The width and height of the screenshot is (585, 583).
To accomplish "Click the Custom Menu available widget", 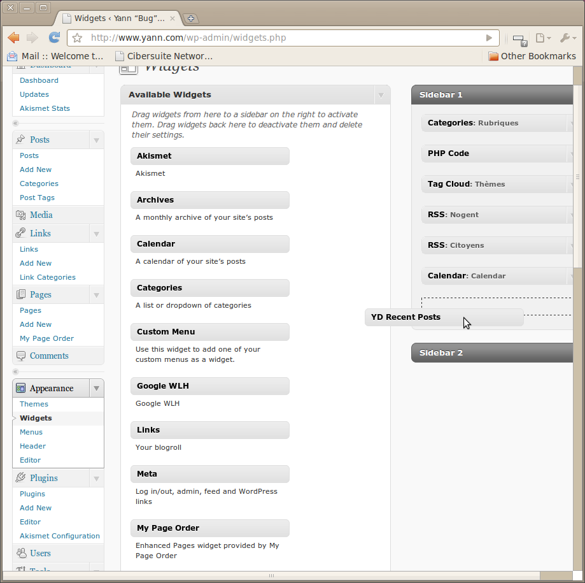I will click(209, 332).
